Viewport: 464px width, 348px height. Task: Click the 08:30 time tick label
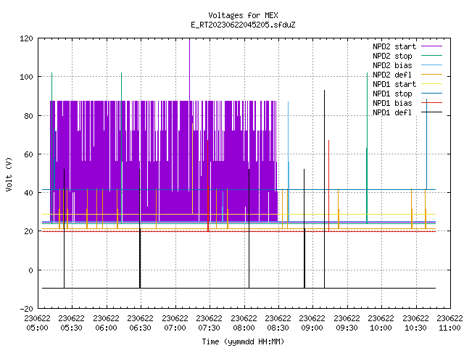[x=278, y=328]
